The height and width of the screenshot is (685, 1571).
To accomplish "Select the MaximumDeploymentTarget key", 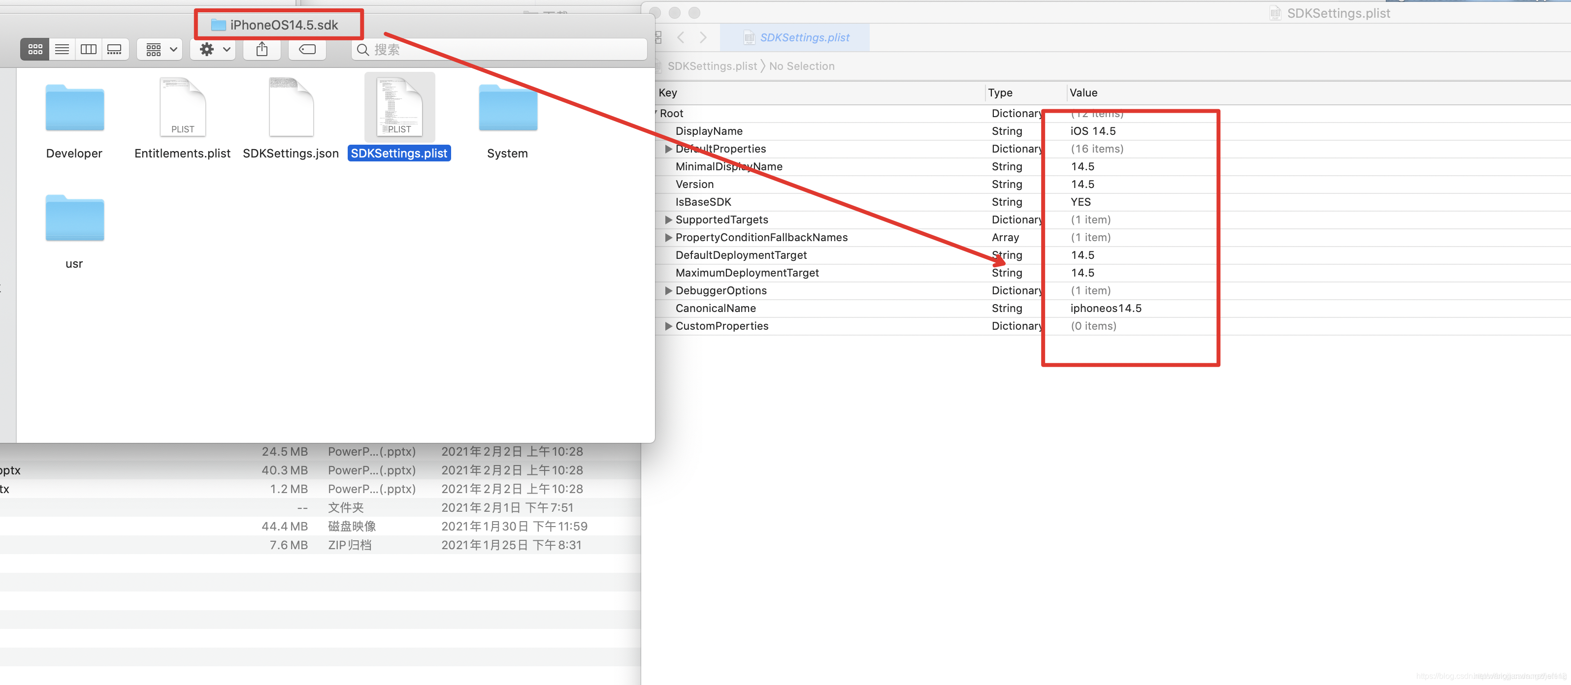I will [747, 273].
